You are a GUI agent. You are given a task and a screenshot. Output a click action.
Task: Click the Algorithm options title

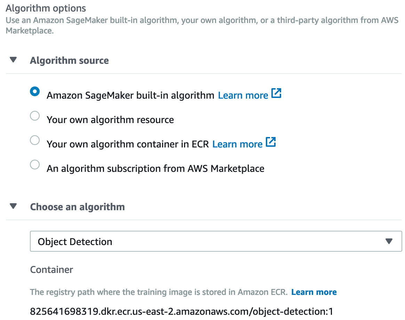click(x=46, y=8)
